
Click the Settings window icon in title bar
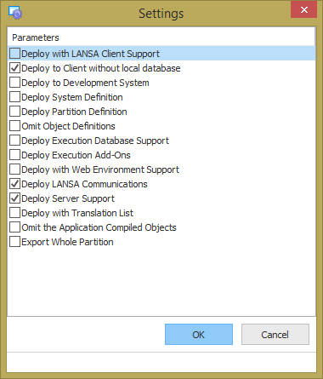pos(15,13)
